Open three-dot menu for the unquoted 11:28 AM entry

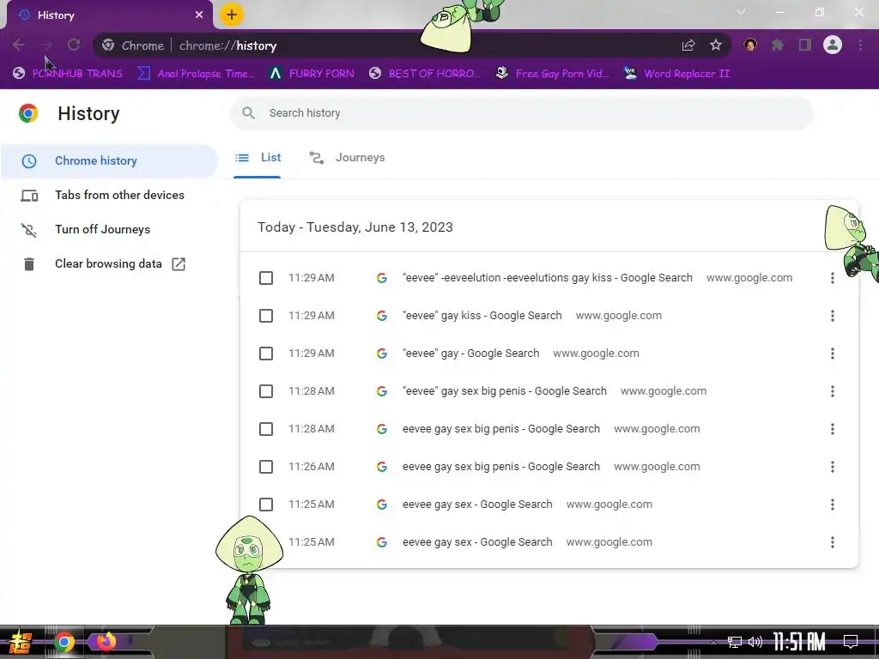click(833, 429)
